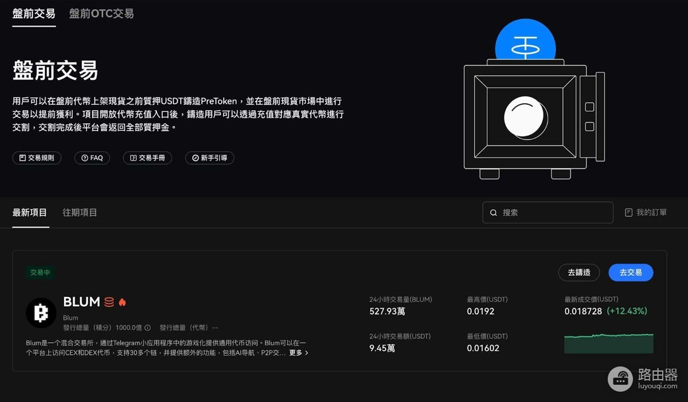Select the 盤前交易 tab
The width and height of the screenshot is (688, 402).
[x=34, y=13]
